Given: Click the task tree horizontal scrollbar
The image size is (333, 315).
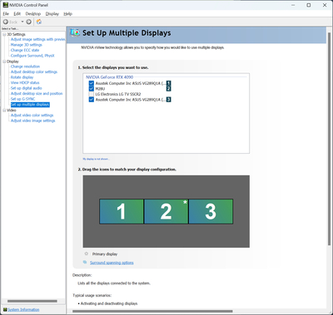Looking at the screenshot, I should point(32,301).
